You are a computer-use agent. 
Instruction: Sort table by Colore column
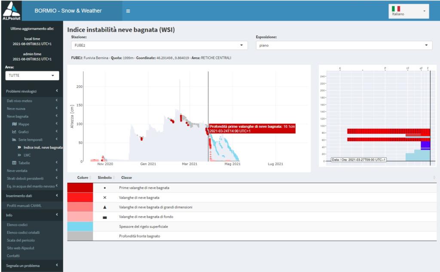point(82,178)
